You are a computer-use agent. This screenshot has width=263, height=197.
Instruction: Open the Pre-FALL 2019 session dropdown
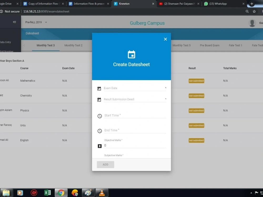[36, 22]
